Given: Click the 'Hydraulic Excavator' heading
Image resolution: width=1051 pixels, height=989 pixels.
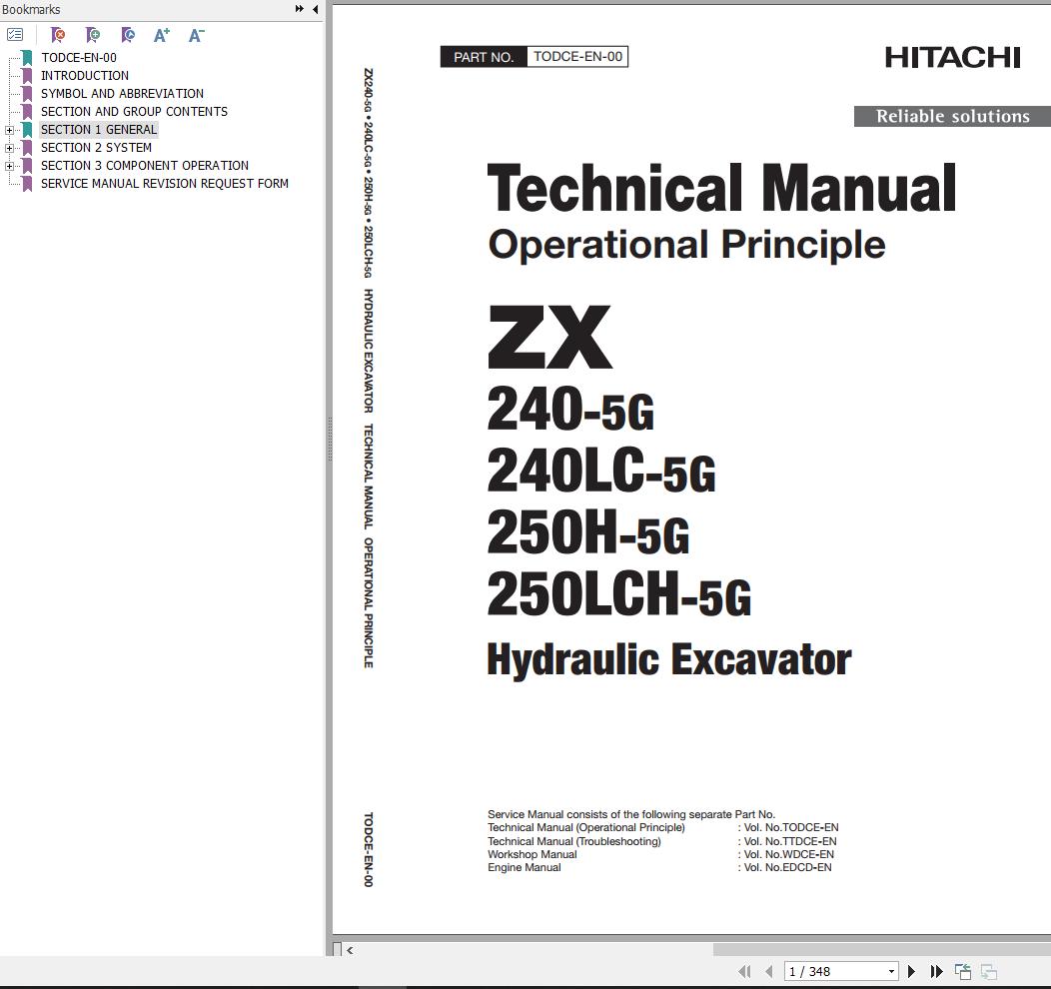Looking at the screenshot, I should (x=669, y=659).
